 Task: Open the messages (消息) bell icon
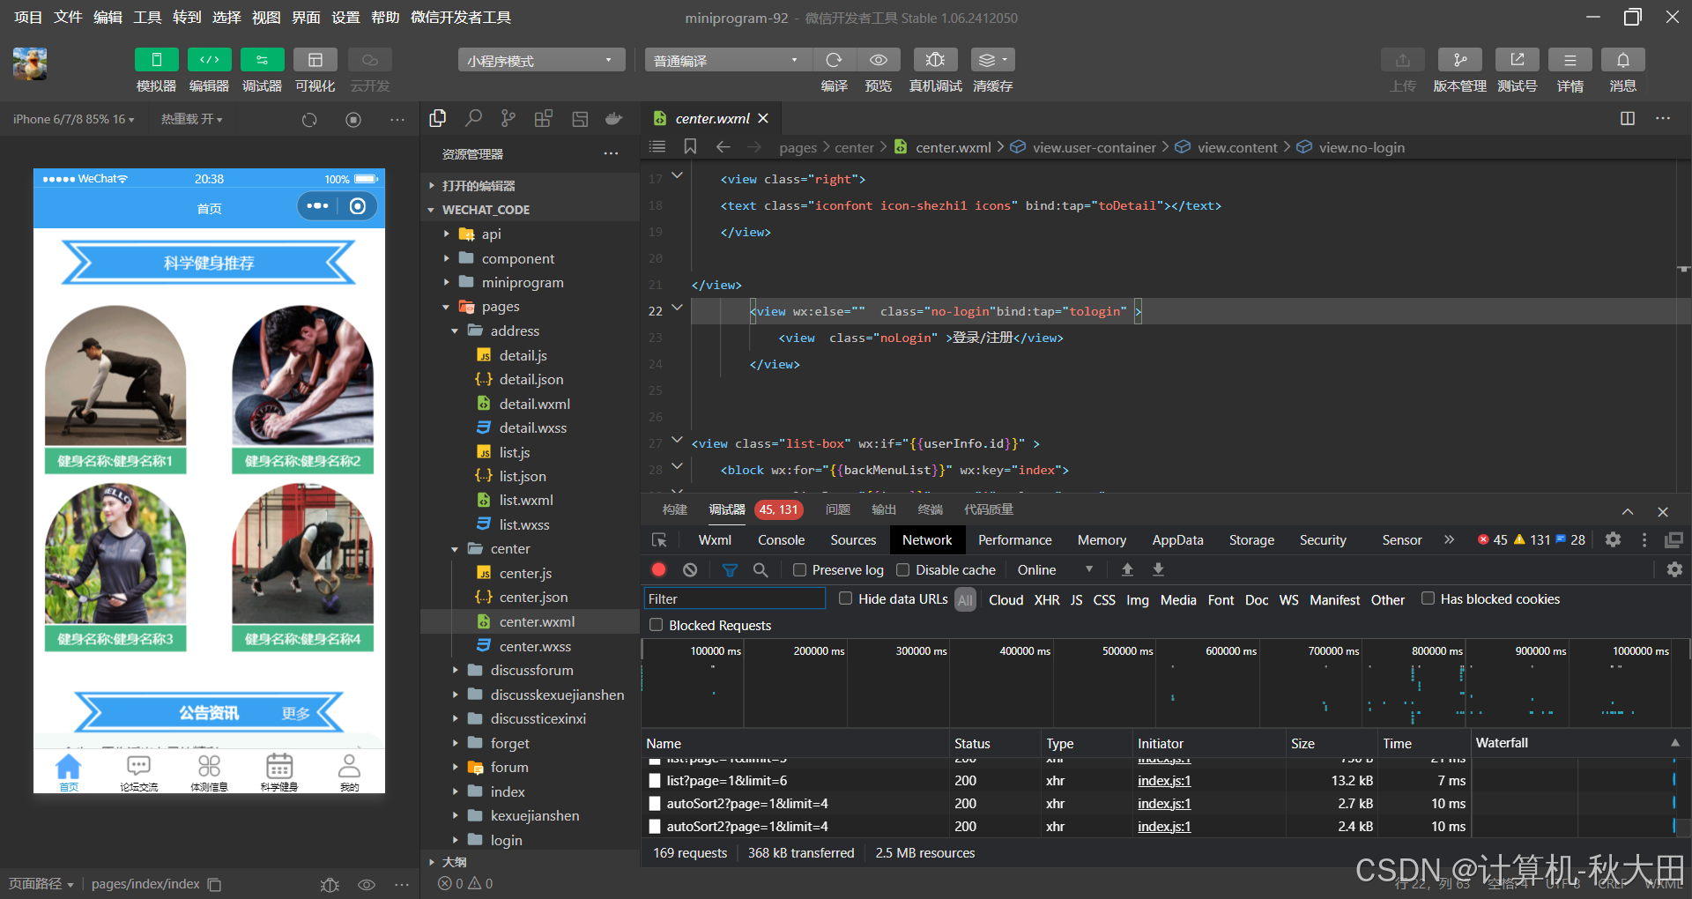[1623, 60]
